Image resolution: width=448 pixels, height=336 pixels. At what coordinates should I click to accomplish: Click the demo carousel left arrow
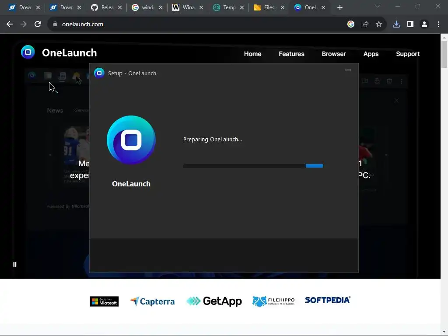[50, 155]
